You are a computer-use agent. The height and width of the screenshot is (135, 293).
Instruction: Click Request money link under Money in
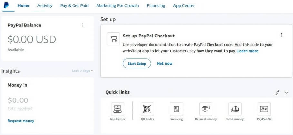coord(21,121)
